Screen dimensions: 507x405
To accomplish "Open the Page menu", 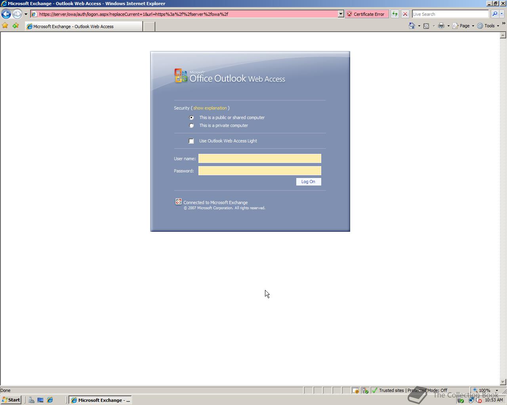I will pos(463,26).
